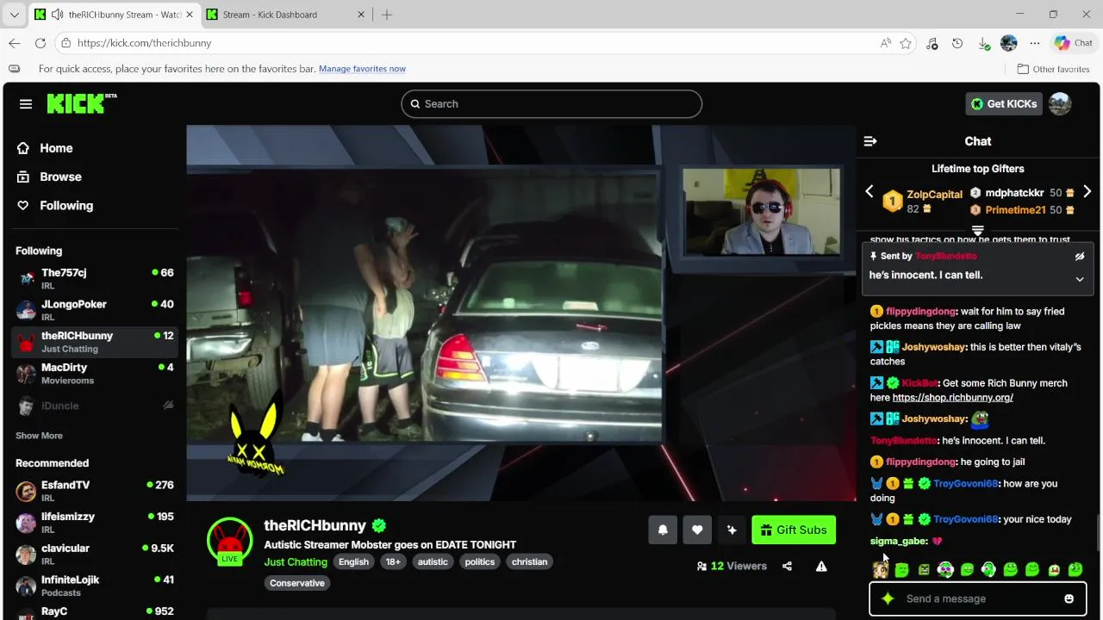Add page to favorites star icon
1103x620 pixels.
click(906, 43)
